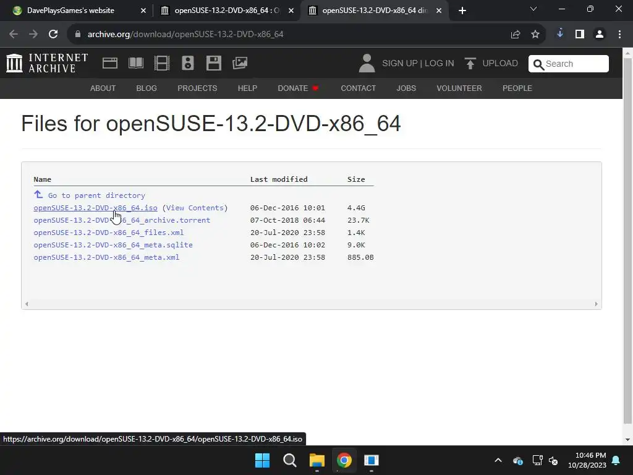Open the VOLUNTEER menu item
The width and height of the screenshot is (633, 475).
coord(459,88)
